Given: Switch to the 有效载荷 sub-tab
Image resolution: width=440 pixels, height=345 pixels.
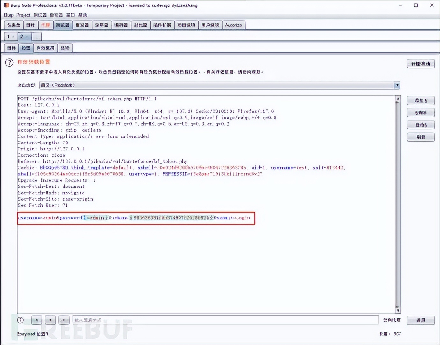Looking at the screenshot, I should pos(45,48).
